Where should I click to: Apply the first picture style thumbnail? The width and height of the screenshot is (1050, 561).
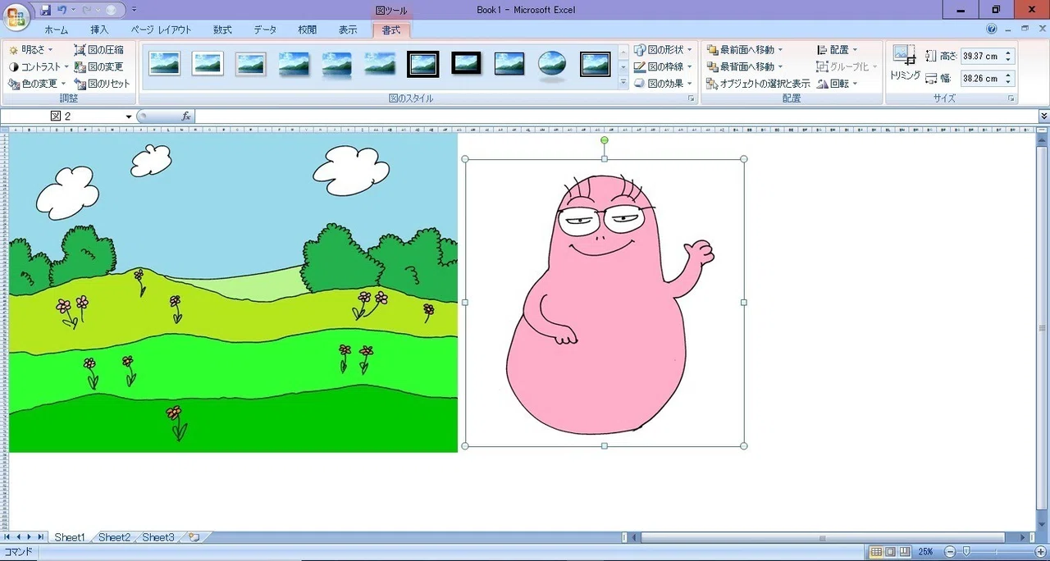[164, 64]
